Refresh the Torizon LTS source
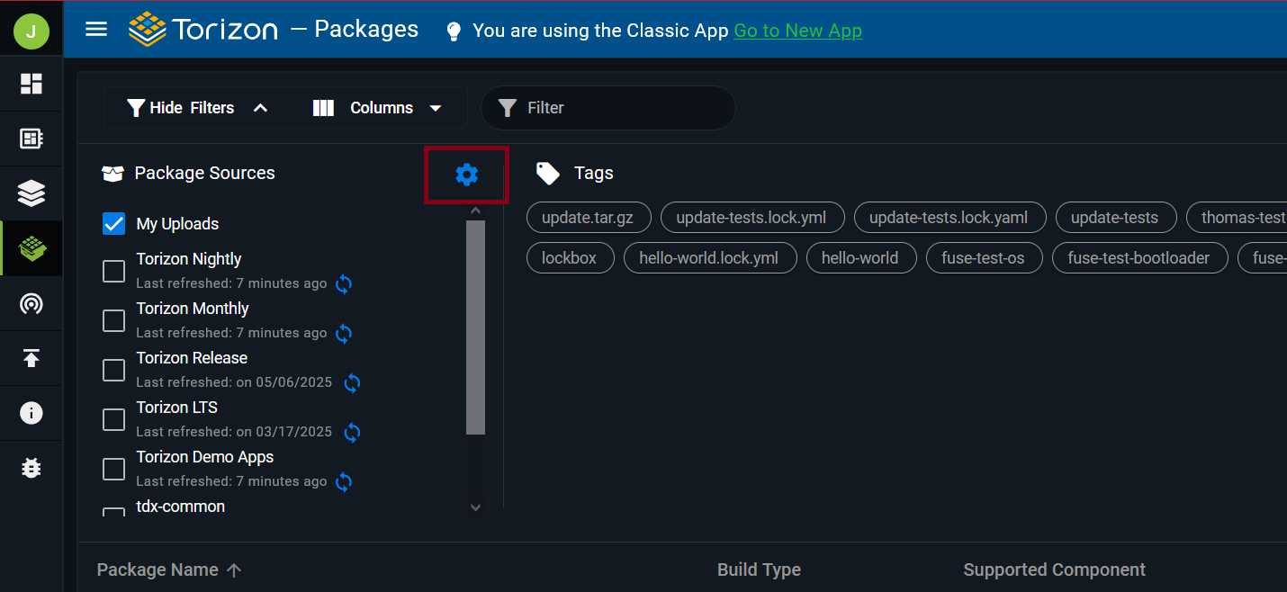 [353, 433]
